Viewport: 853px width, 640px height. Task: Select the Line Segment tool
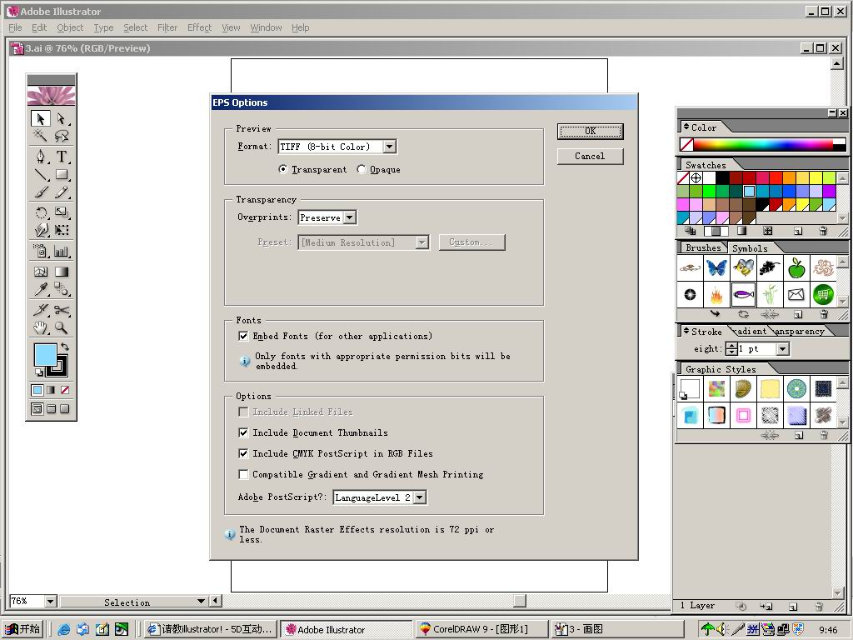coord(40,174)
